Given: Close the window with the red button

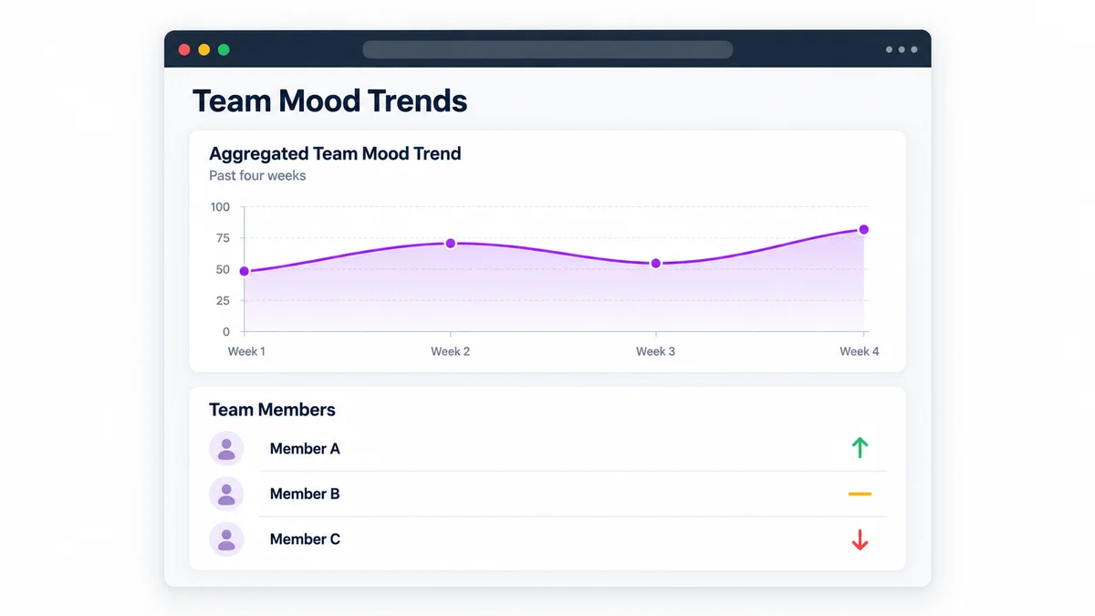Looking at the screenshot, I should pyautogui.click(x=184, y=49).
